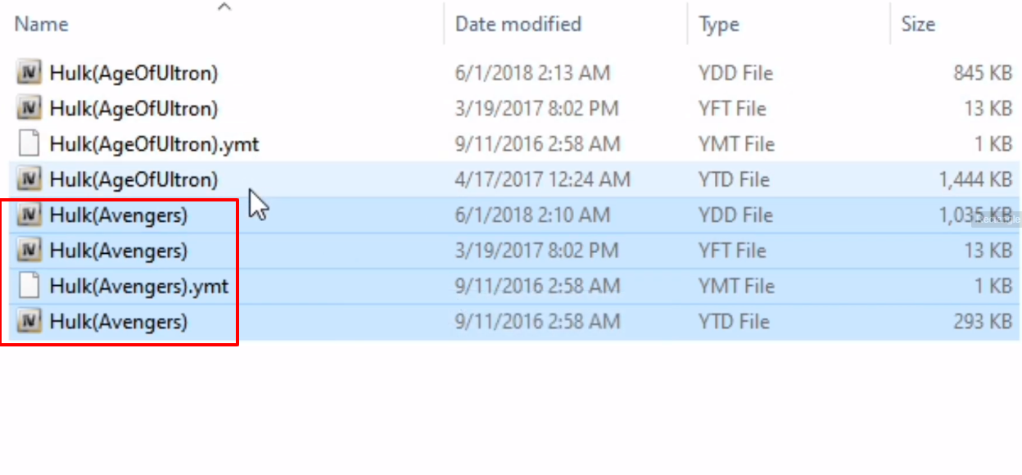This screenshot has width=1022, height=475.
Task: Click the blank Hulk(AgeOfUltron).ymt file icon
Action: click(29, 144)
